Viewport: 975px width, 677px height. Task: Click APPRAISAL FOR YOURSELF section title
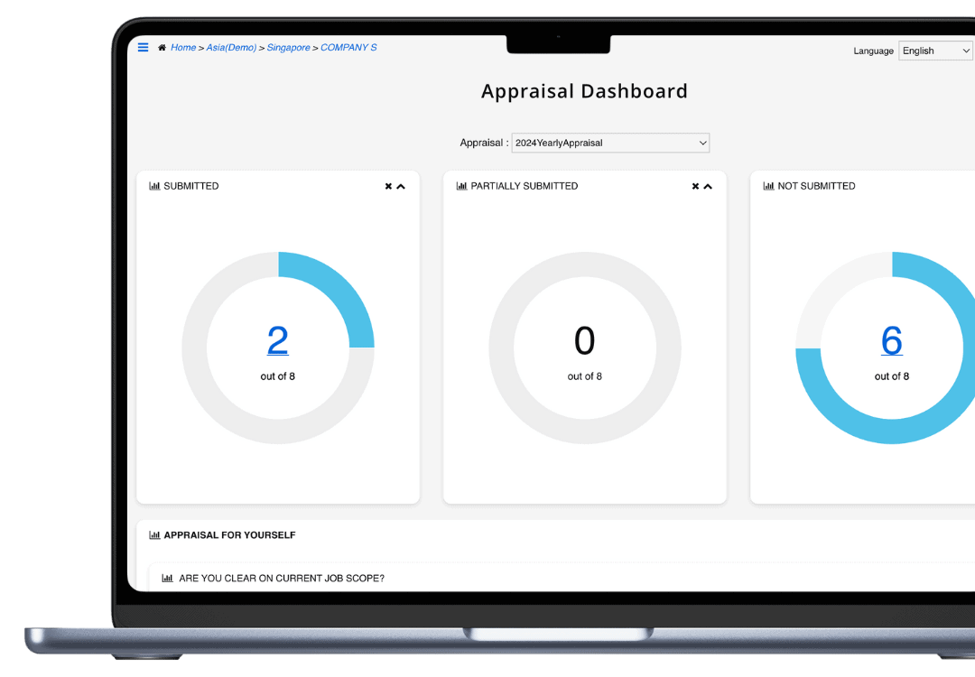tap(229, 534)
